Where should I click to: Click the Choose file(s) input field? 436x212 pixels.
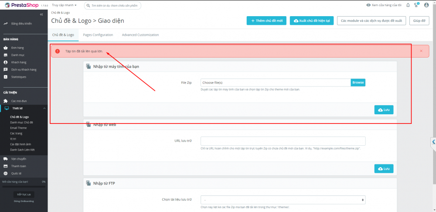(276, 82)
